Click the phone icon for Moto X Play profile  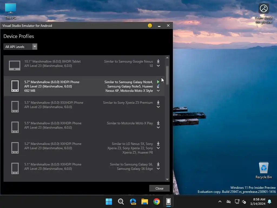point(15,127)
